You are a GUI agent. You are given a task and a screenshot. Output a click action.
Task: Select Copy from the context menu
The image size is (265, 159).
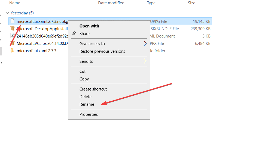tap(84, 79)
